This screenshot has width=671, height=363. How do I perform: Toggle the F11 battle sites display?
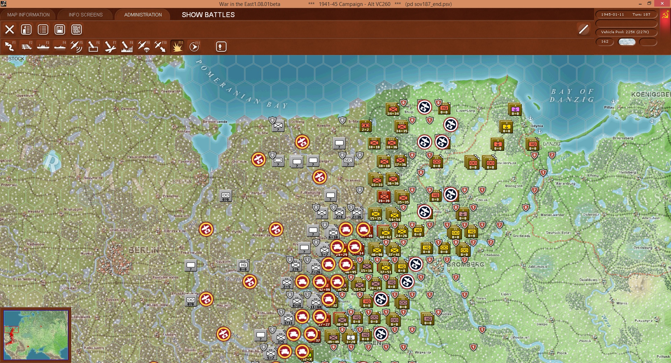(x=177, y=46)
